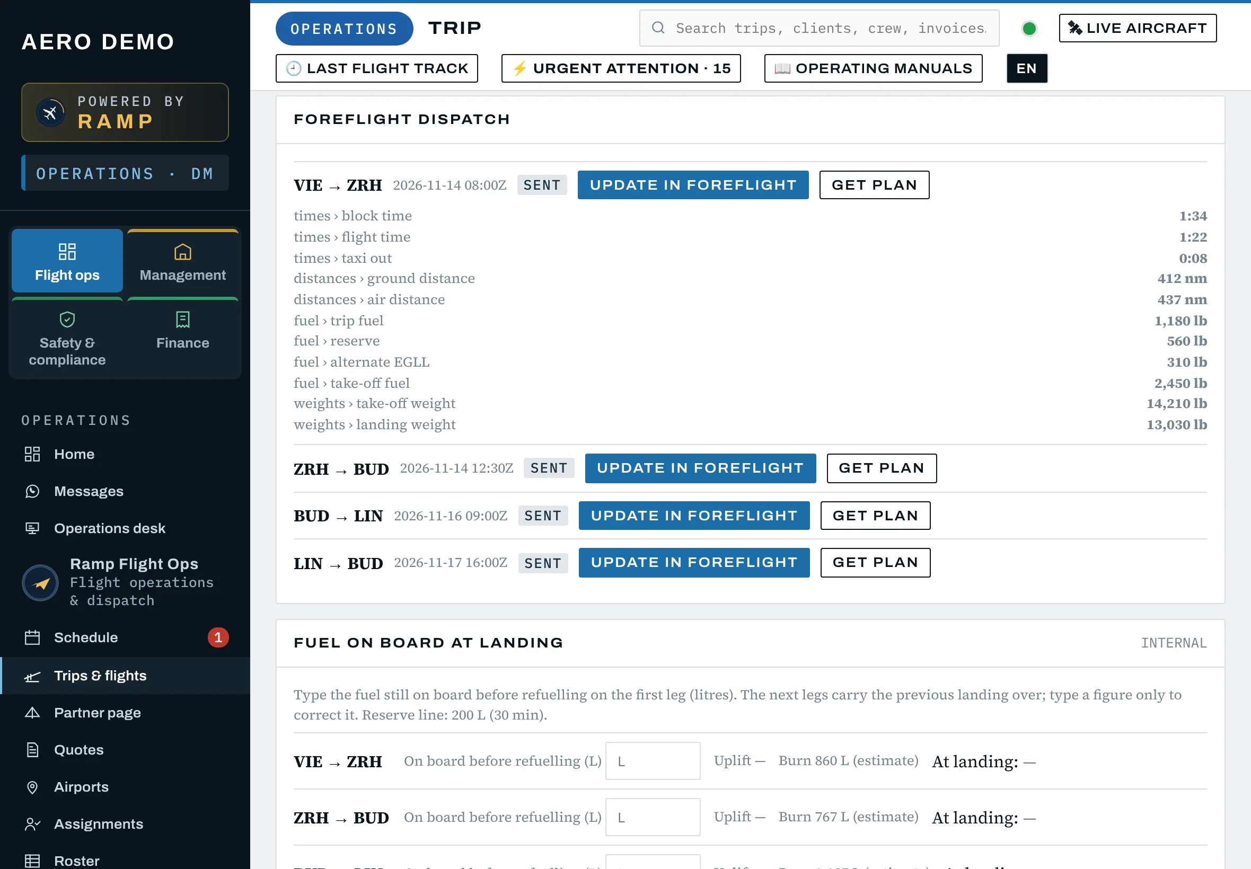Open Last Flight Track

click(376, 68)
